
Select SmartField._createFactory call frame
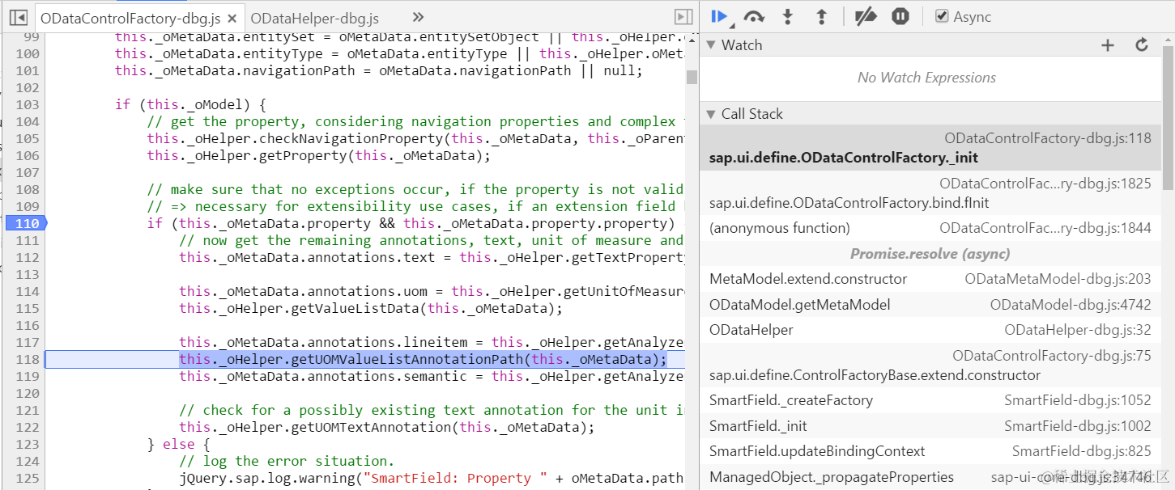(930, 400)
